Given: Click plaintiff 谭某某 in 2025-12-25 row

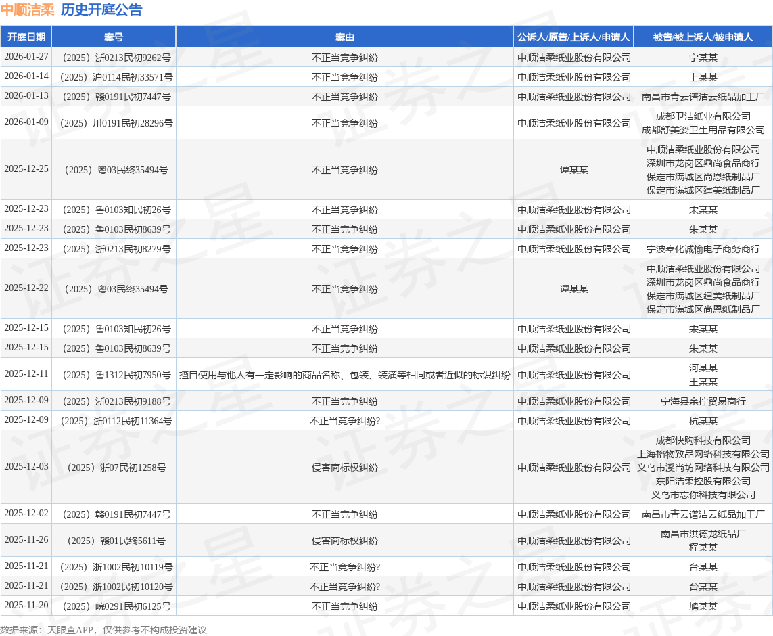Looking at the screenshot, I should [574, 170].
